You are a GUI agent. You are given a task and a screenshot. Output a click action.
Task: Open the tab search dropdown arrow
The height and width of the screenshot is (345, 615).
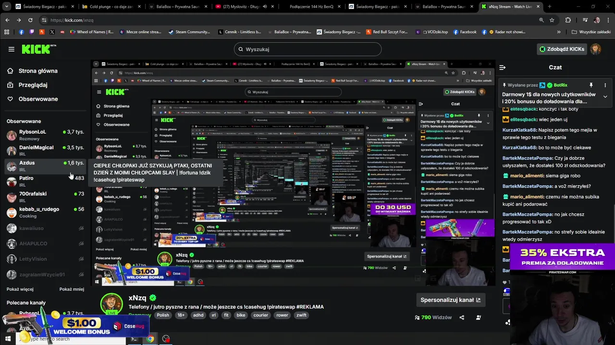(x=7, y=7)
